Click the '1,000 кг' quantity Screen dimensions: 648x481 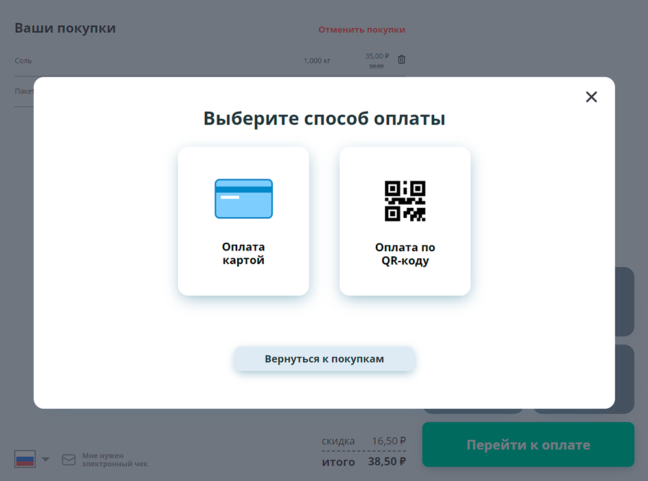click(317, 61)
